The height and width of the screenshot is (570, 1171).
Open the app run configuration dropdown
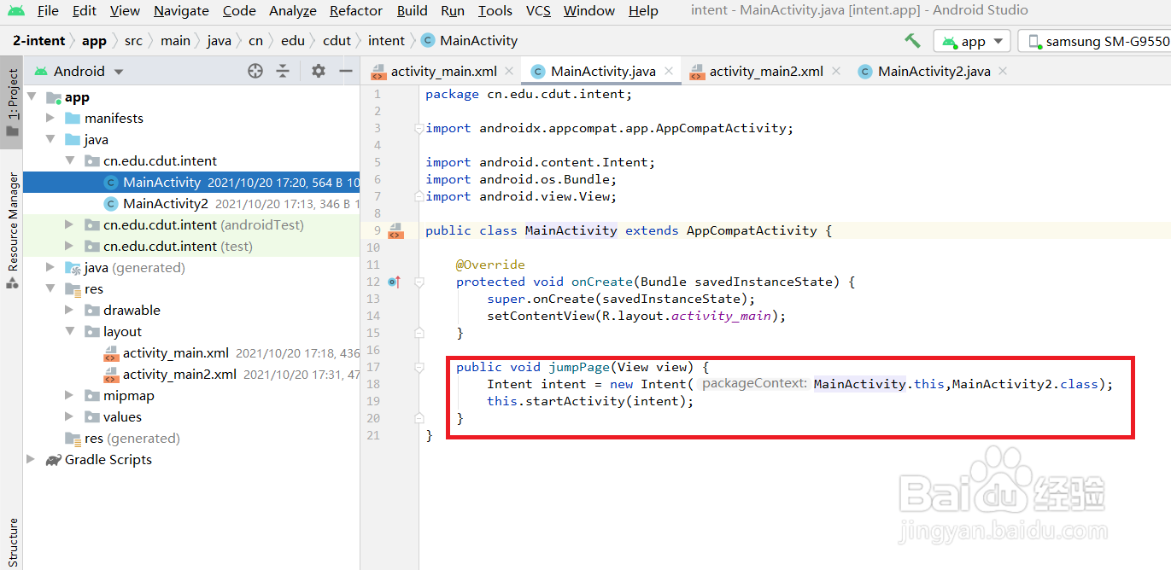pyautogui.click(x=972, y=41)
